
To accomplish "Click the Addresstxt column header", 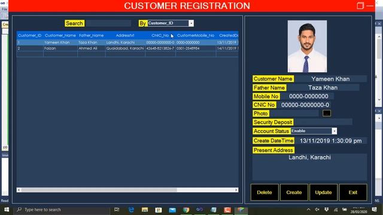I will click(125, 35).
